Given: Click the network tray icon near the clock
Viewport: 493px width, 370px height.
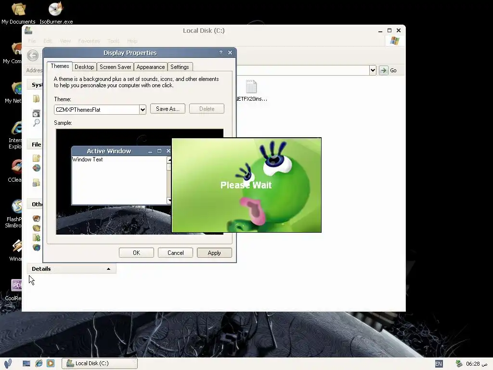Looking at the screenshot, I should (x=459, y=364).
